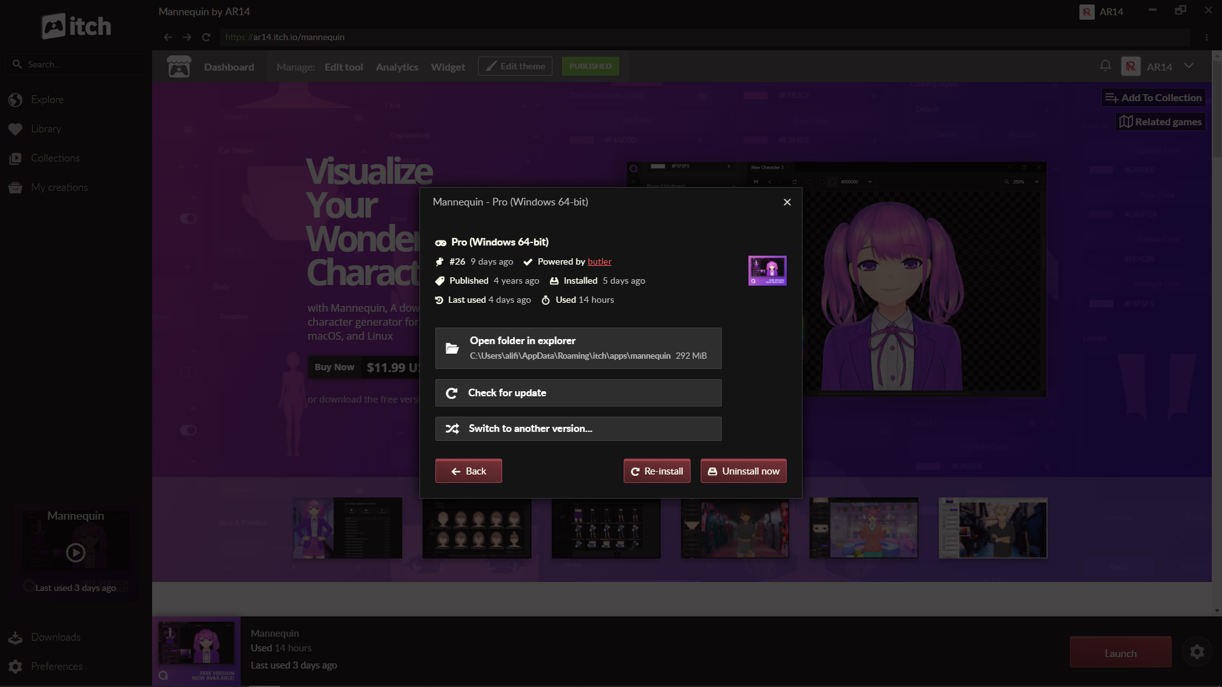Open Library in the sidebar

(46, 129)
